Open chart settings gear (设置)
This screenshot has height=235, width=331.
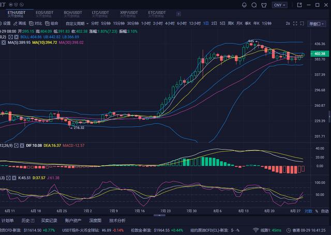[x=5, y=23]
